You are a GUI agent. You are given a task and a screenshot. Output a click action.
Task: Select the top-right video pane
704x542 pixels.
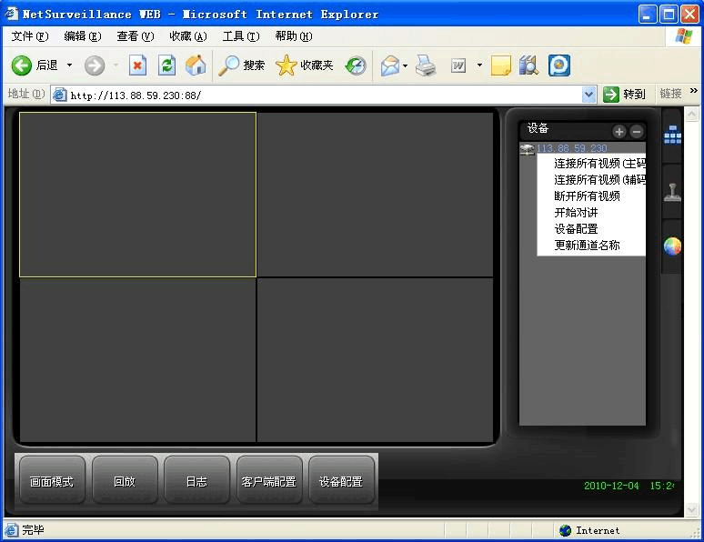click(375, 194)
